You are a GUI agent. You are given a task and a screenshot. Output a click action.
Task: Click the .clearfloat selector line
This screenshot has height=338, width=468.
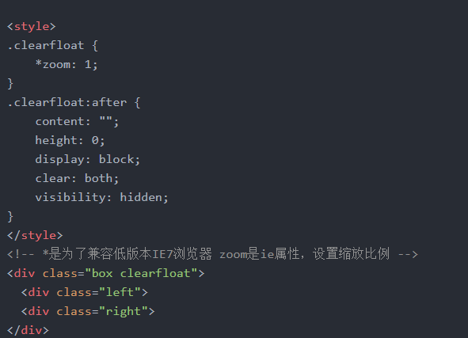click(52, 46)
